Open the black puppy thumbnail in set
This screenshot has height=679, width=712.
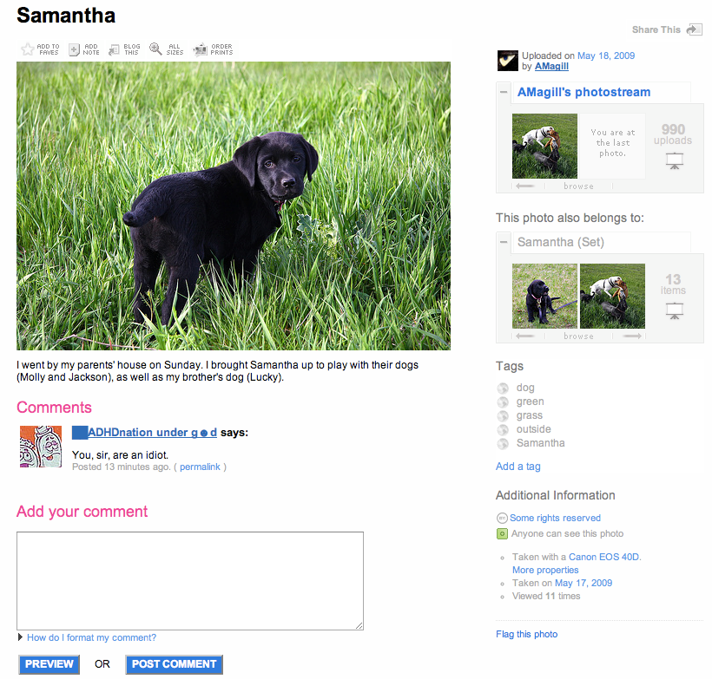click(544, 297)
